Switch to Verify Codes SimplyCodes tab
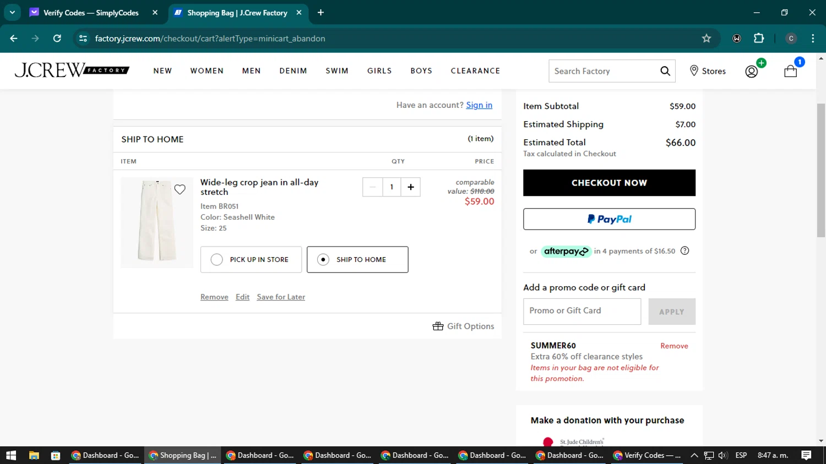 91,13
